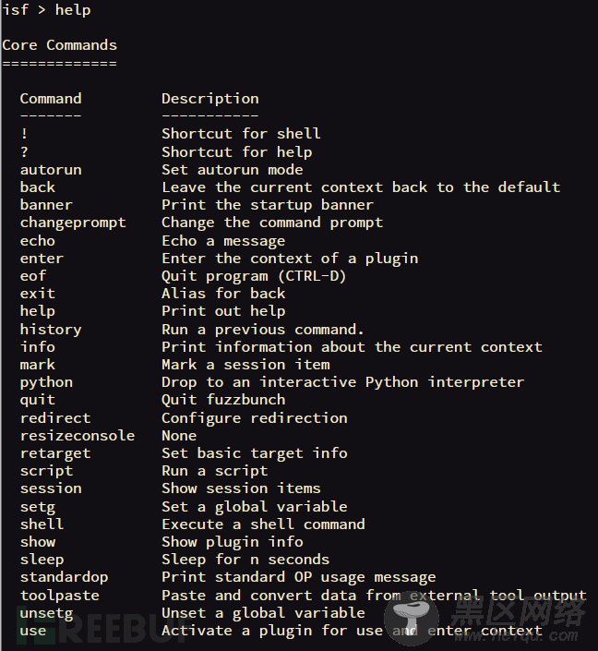
Task: Click the 'history' command entry
Action: 51,330
